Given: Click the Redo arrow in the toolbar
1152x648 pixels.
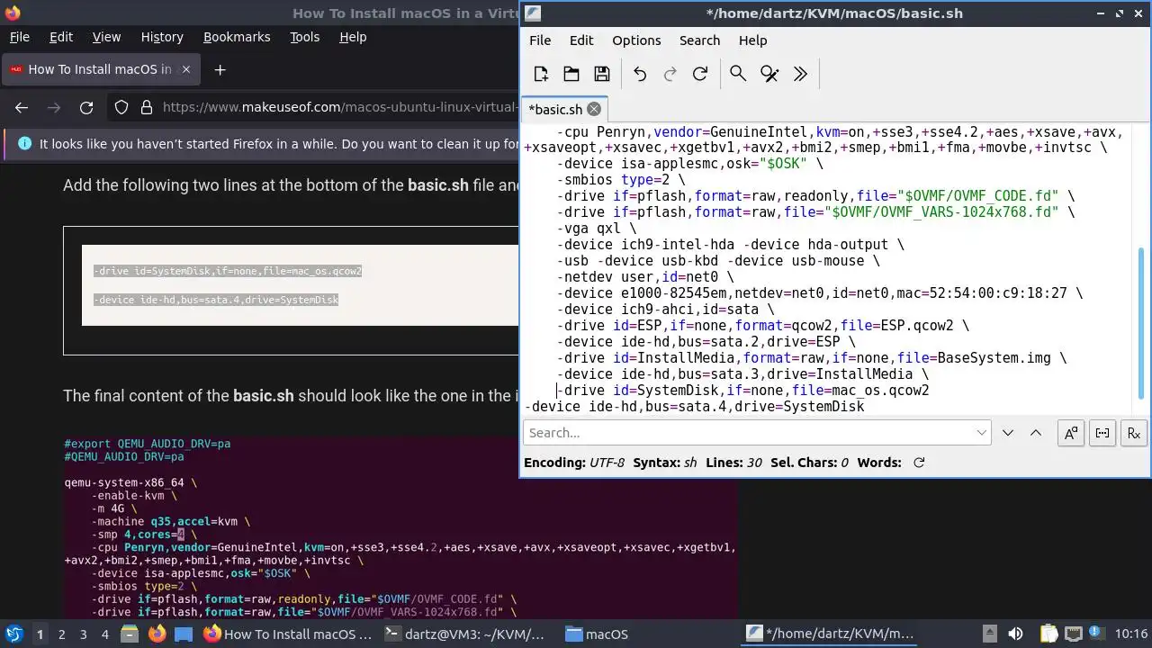Looking at the screenshot, I should click(x=670, y=74).
